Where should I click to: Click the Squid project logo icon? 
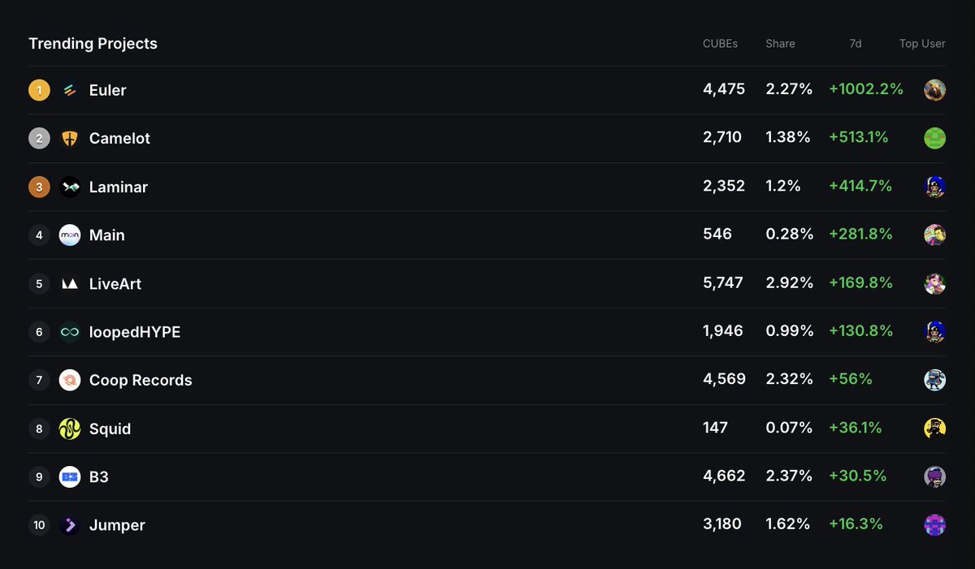pos(70,429)
